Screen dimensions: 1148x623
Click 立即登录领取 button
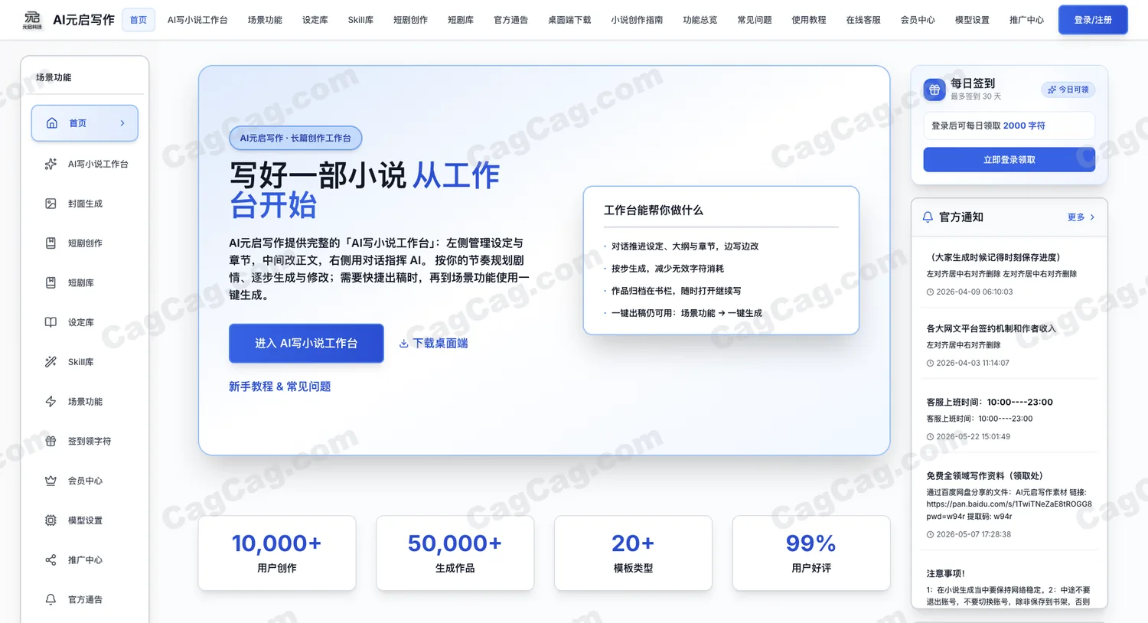click(x=1009, y=160)
